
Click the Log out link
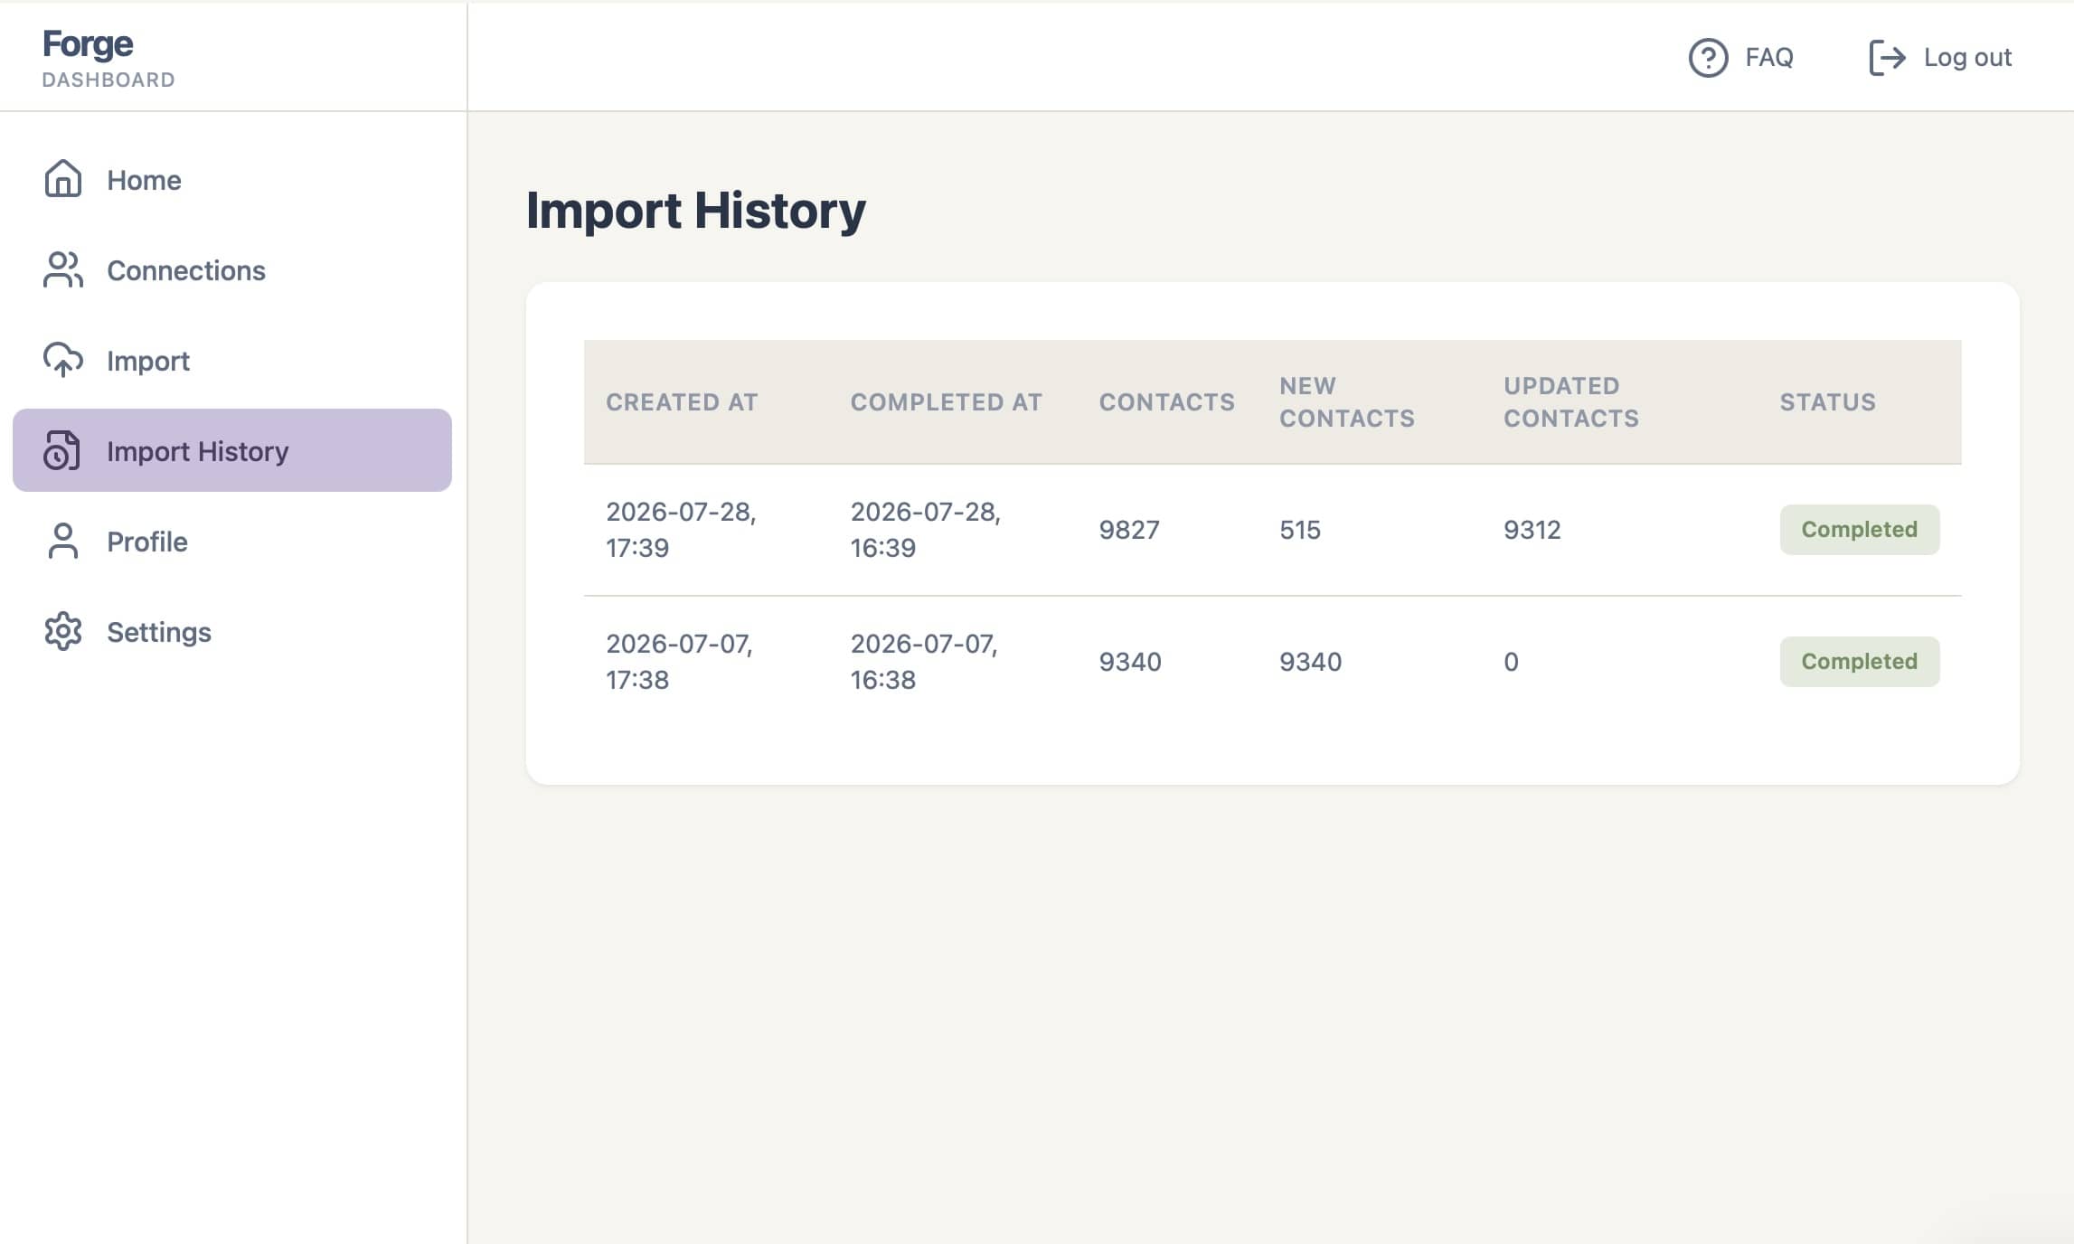(1940, 58)
